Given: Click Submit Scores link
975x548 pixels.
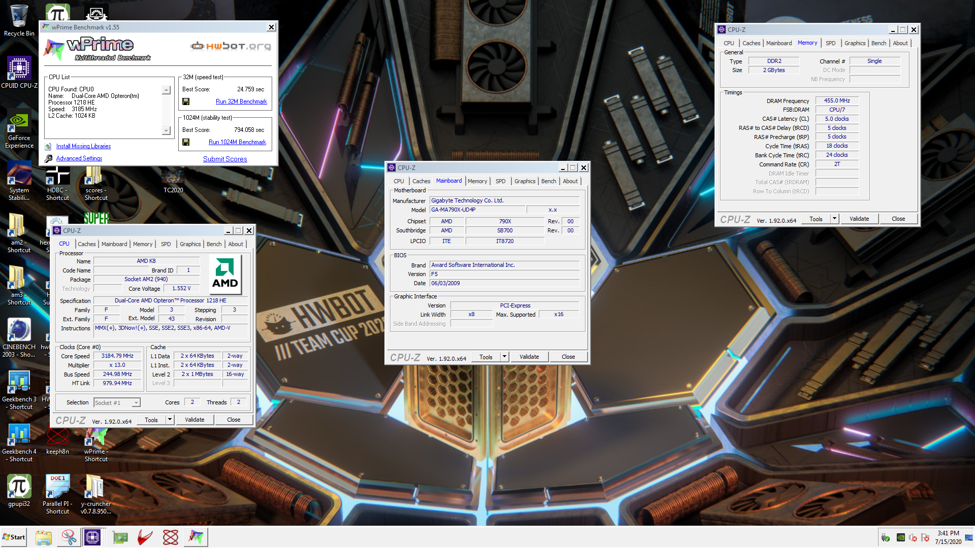Looking at the screenshot, I should click(x=225, y=159).
